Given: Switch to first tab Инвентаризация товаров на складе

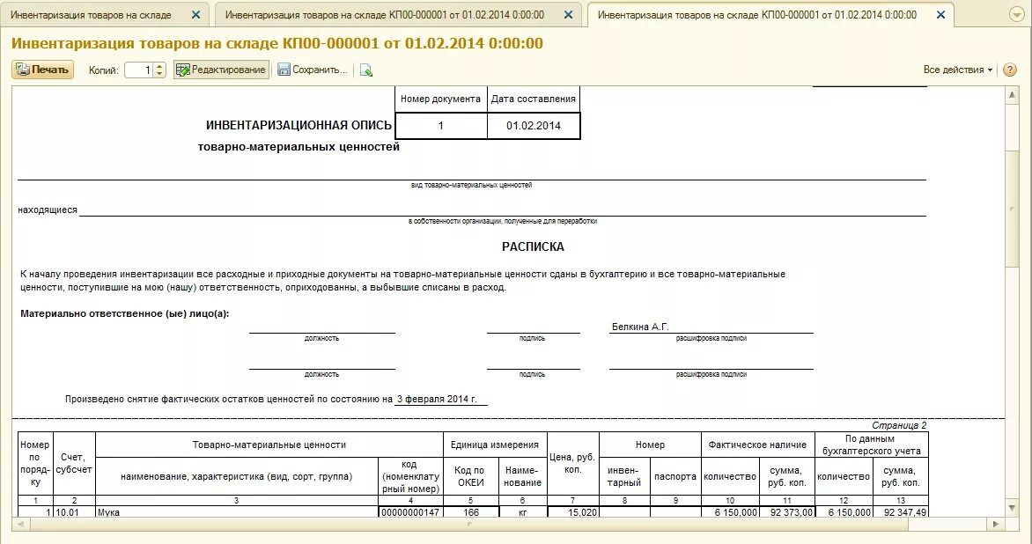Looking at the screenshot, I should pos(91,14).
